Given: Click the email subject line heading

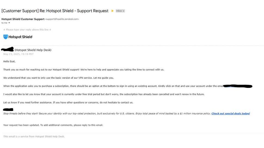Looking at the screenshot, I should [x=55, y=11].
